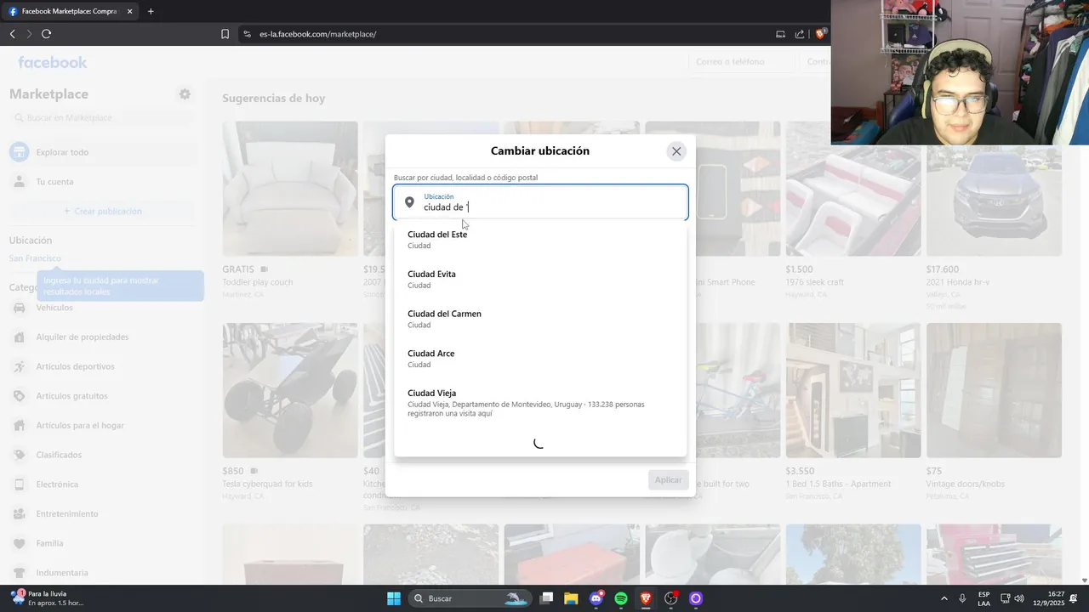Open Discord from taskbar
The image size is (1089, 612).
[x=596, y=598]
